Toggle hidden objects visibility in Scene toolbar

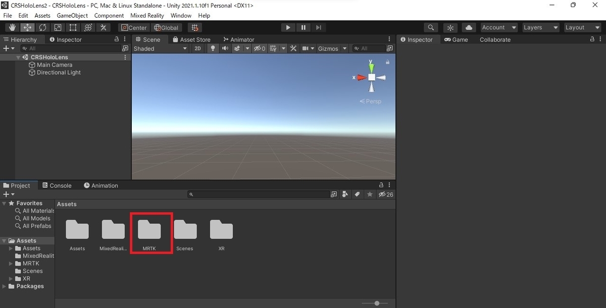coord(260,48)
